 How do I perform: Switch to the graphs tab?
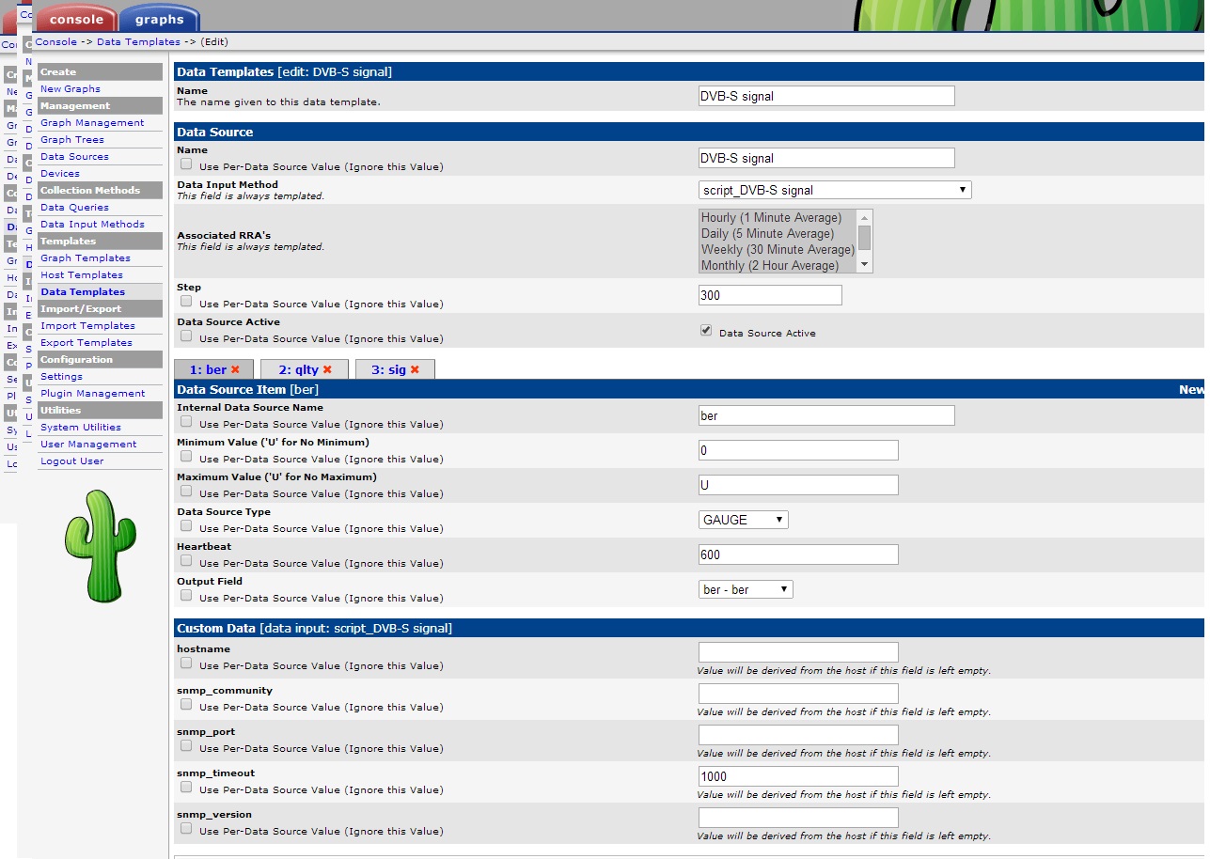pyautogui.click(x=159, y=18)
